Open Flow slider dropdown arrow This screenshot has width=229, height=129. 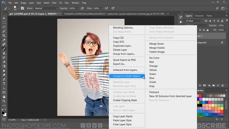point(102,8)
